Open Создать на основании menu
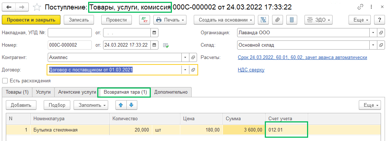 pos(224,20)
